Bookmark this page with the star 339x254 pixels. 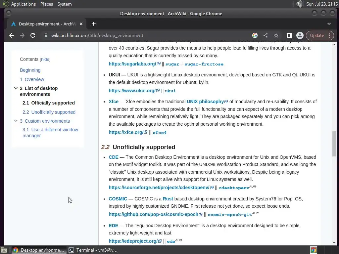(276, 35)
